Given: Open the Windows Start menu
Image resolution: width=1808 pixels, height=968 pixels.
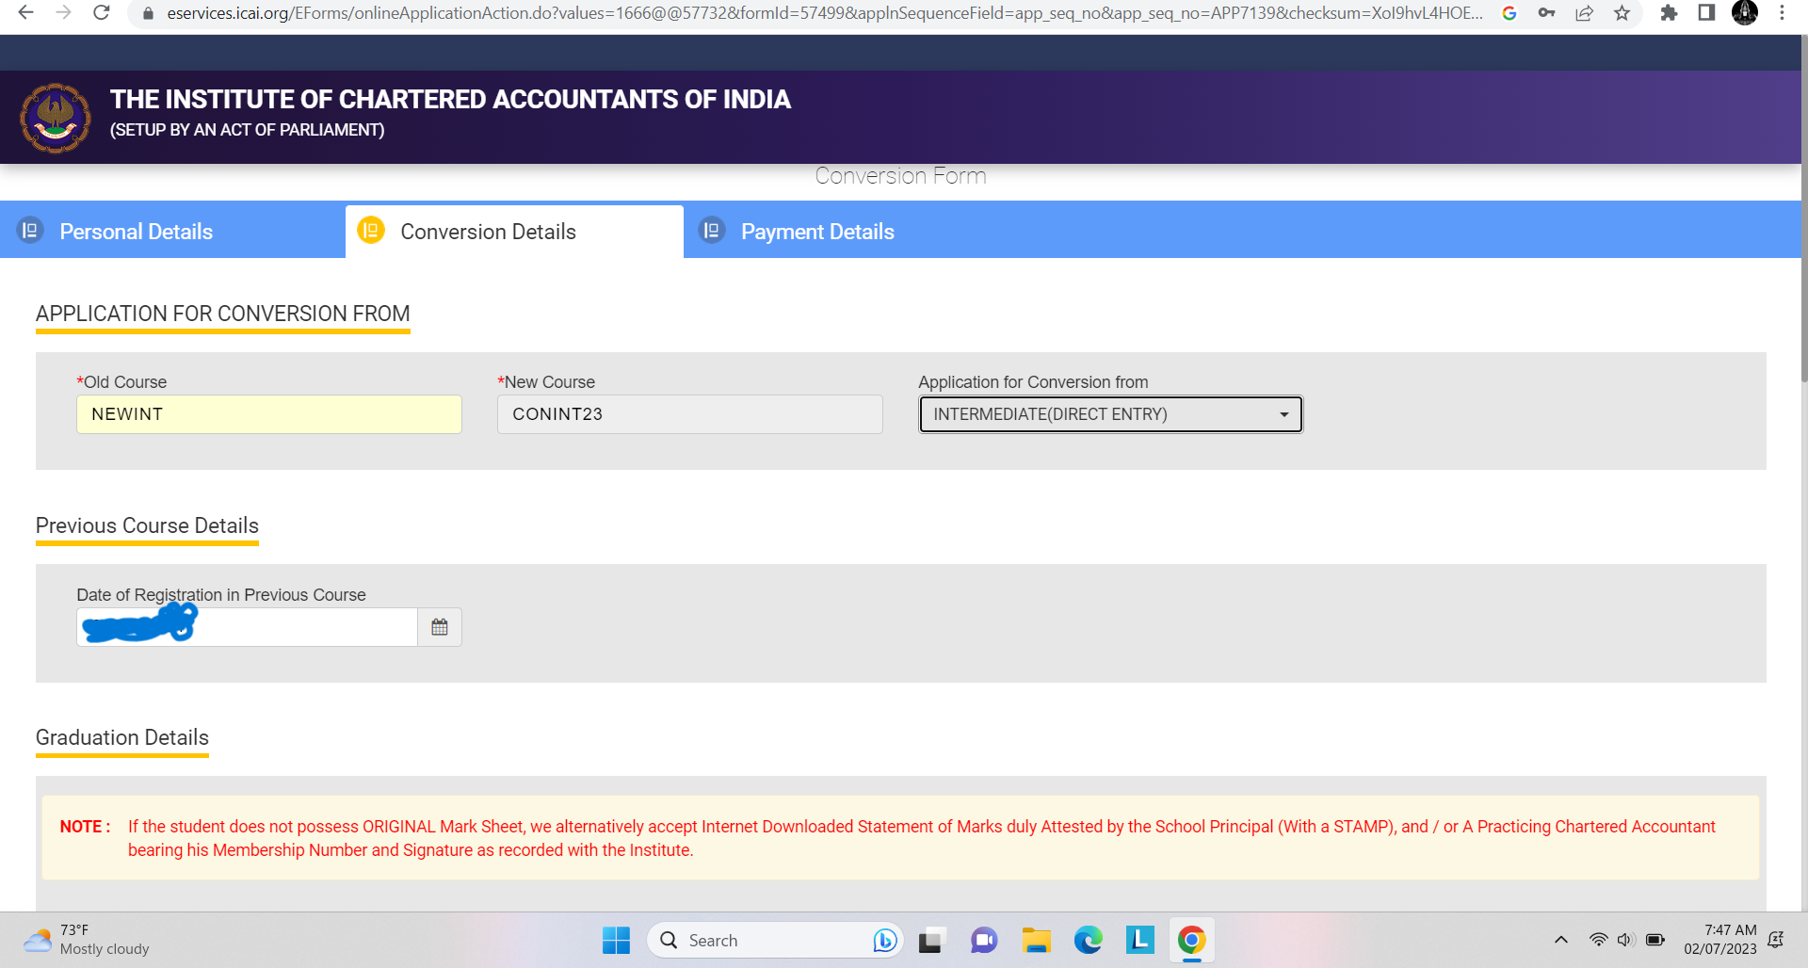Looking at the screenshot, I should [x=616, y=940].
